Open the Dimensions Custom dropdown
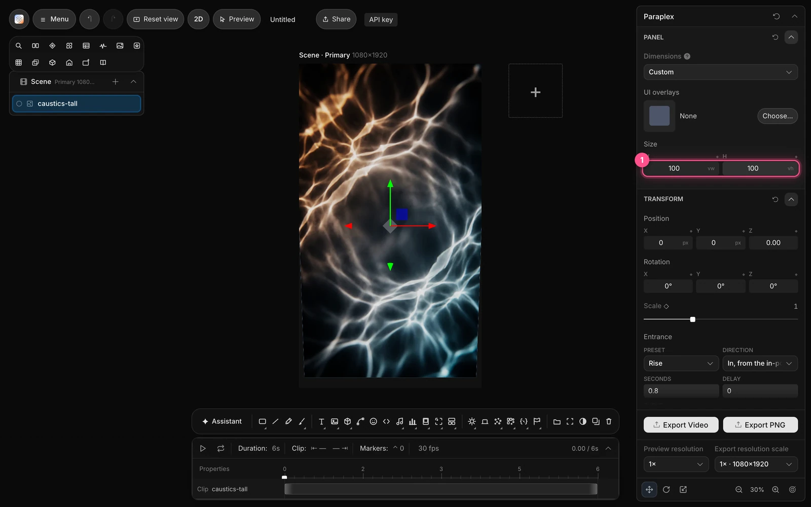 coord(720,72)
